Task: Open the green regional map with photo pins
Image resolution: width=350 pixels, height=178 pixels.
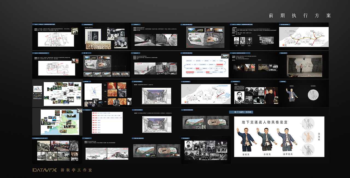Action: tap(60, 122)
